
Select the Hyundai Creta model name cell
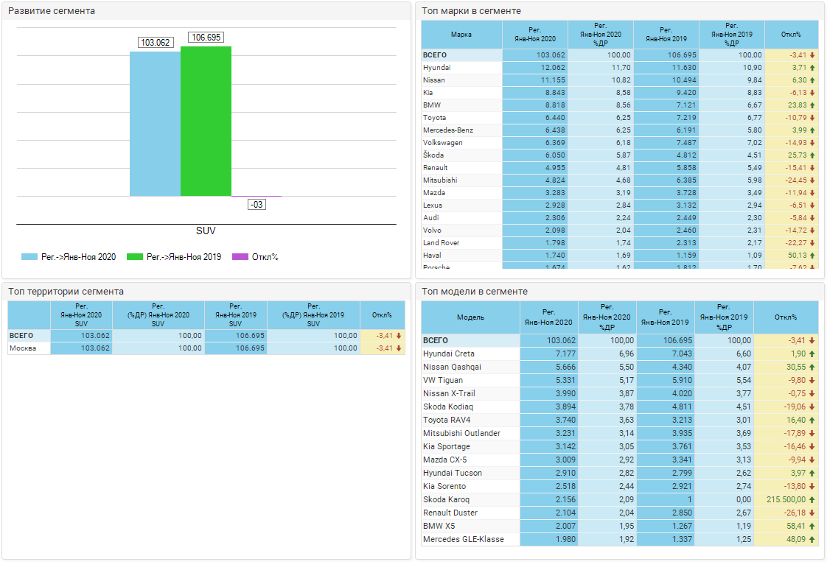pos(448,354)
